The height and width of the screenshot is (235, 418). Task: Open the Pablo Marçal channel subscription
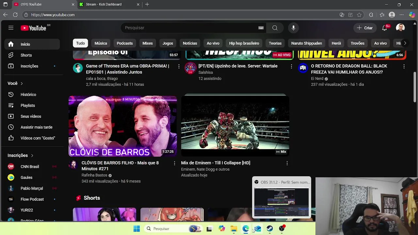point(32,188)
